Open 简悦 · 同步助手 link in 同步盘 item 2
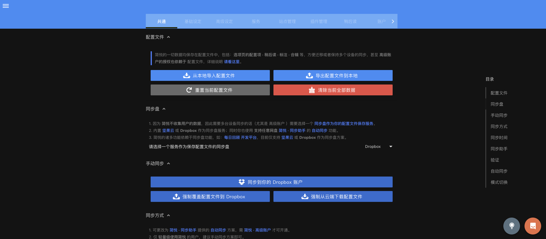This screenshot has height=239, width=546. coord(292,130)
